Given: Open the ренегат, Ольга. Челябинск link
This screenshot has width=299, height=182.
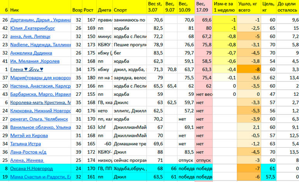Looking at the screenshot, I should (40, 119).
